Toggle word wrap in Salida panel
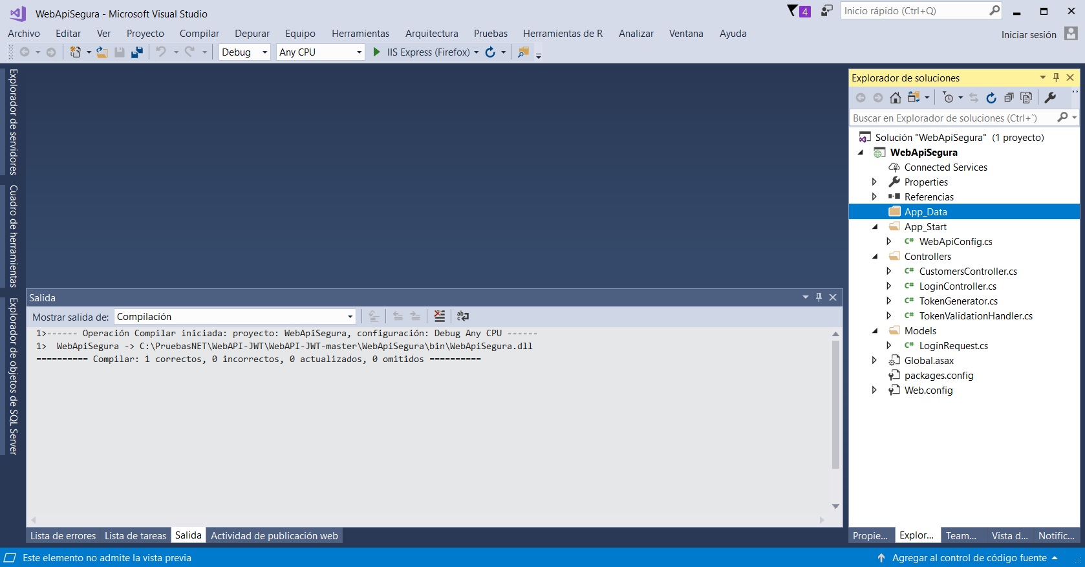Screen dimensions: 1085x567 (463, 316)
